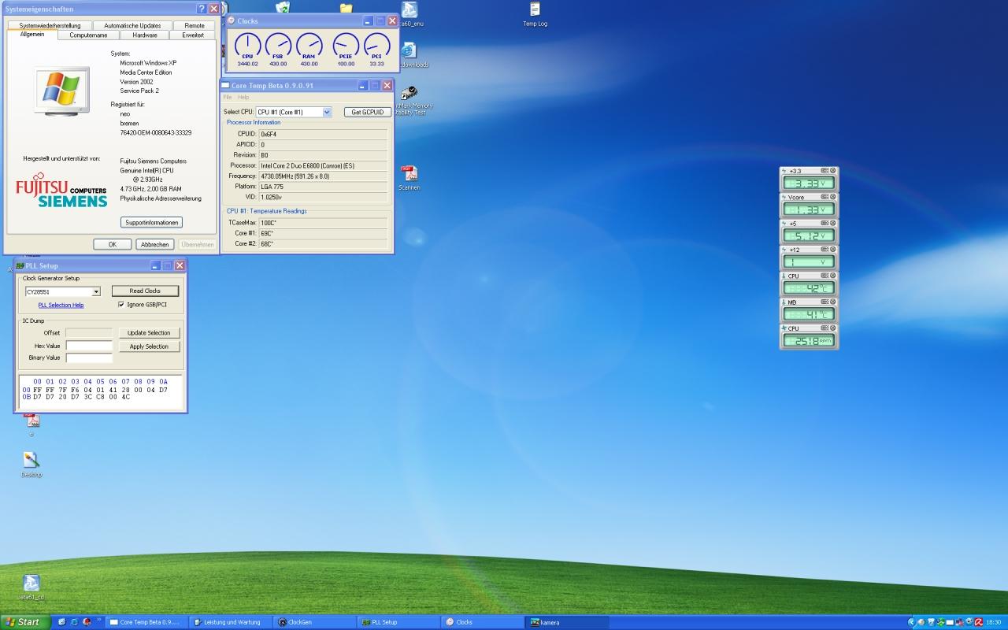Click the Read Clocks button
The height and width of the screenshot is (630, 1008).
[x=145, y=291]
